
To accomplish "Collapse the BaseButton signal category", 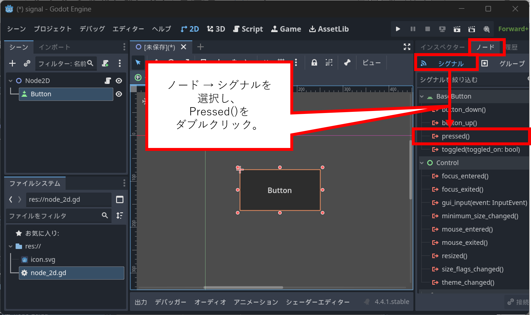I will [x=422, y=96].
